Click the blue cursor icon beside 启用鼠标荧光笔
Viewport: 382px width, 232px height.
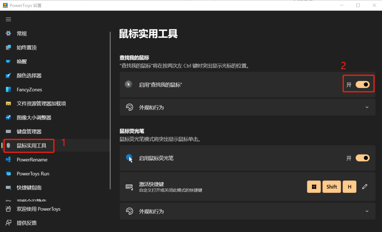(x=129, y=158)
